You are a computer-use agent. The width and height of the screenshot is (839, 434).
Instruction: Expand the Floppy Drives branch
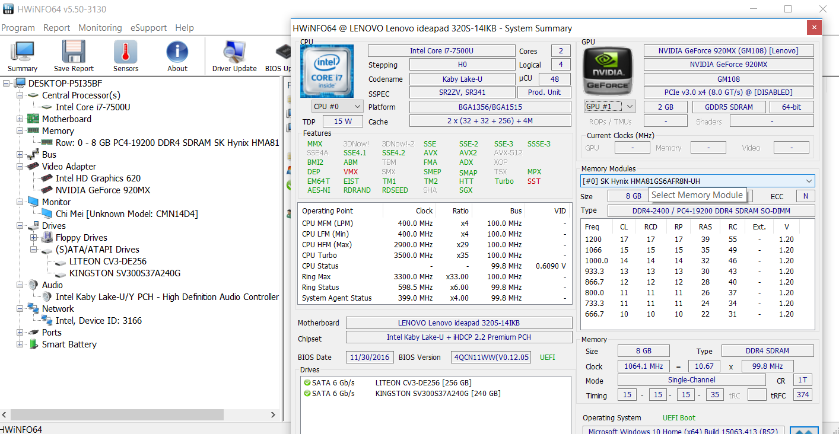tap(33, 238)
